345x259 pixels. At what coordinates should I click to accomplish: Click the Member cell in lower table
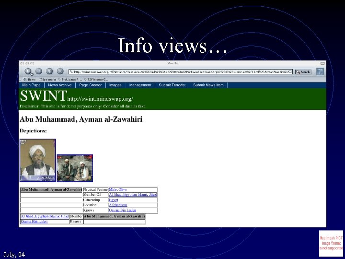(76, 216)
